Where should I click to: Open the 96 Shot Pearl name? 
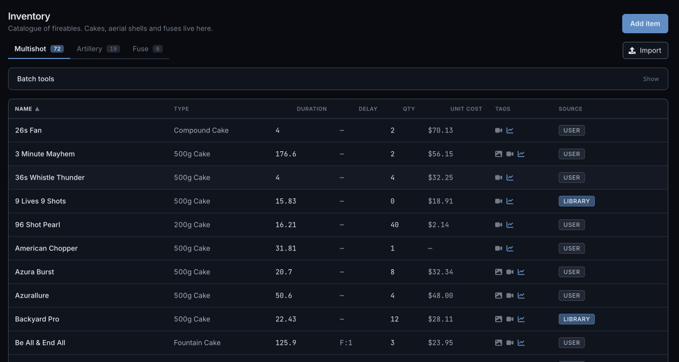pos(38,225)
